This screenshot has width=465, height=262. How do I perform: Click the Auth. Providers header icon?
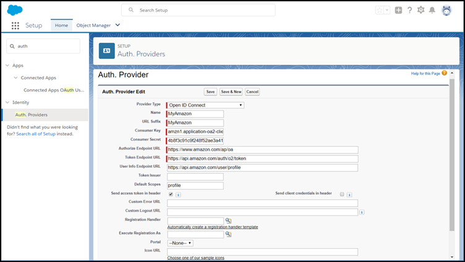107,51
